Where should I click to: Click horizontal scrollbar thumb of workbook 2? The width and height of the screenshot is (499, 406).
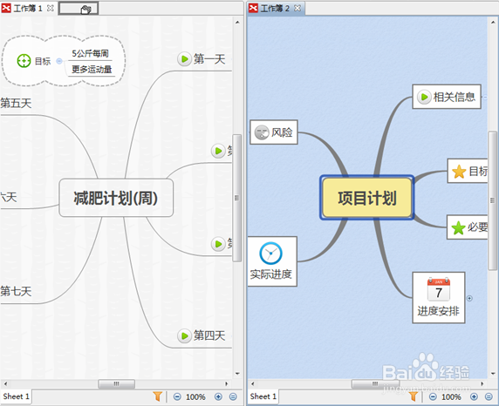tap(375, 383)
